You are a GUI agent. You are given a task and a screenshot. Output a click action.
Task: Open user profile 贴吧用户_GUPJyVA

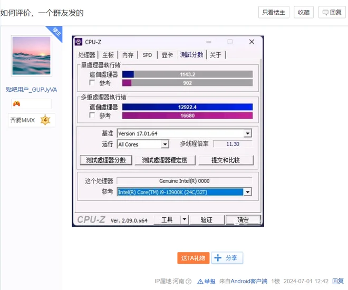31,90
